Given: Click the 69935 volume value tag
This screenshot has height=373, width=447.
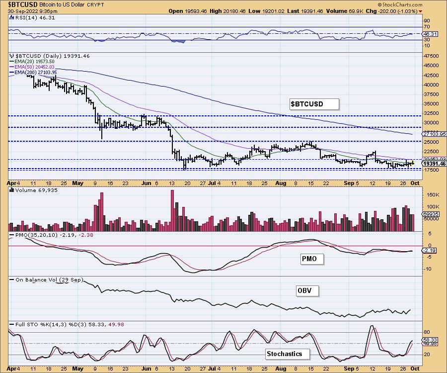Looking at the screenshot, I should pyautogui.click(x=431, y=214).
